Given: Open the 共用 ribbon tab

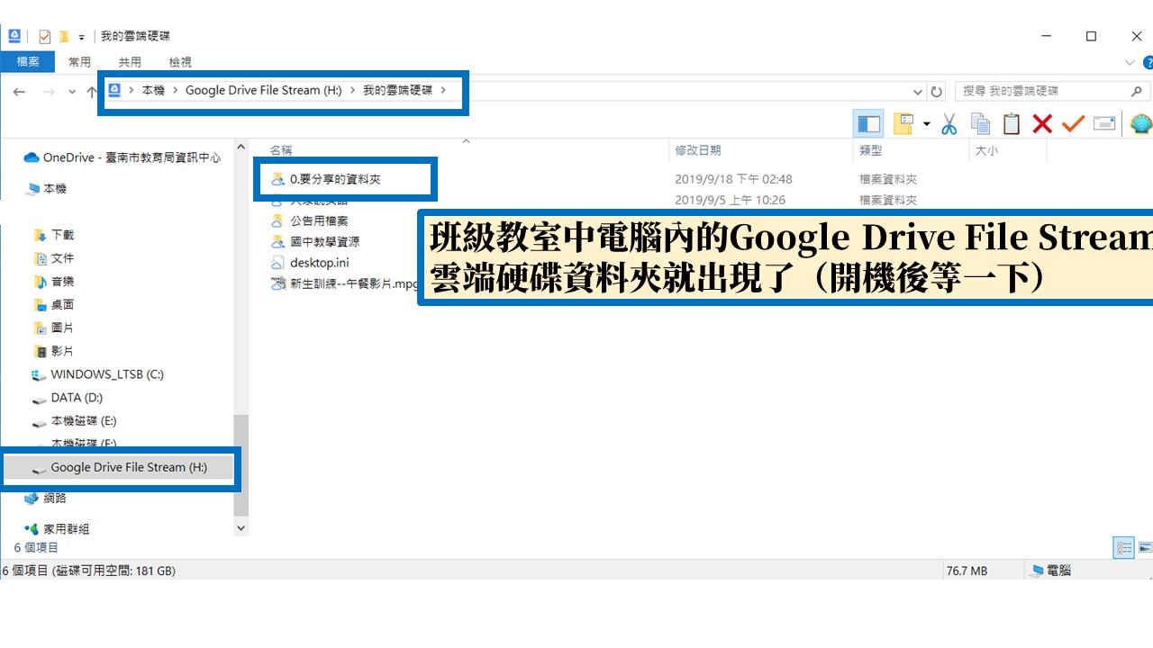Looking at the screenshot, I should pos(130,62).
